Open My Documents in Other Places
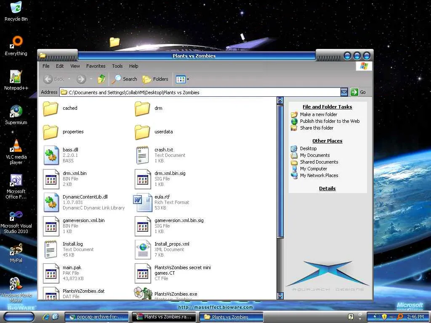The width and height of the screenshot is (431, 323). click(315, 155)
